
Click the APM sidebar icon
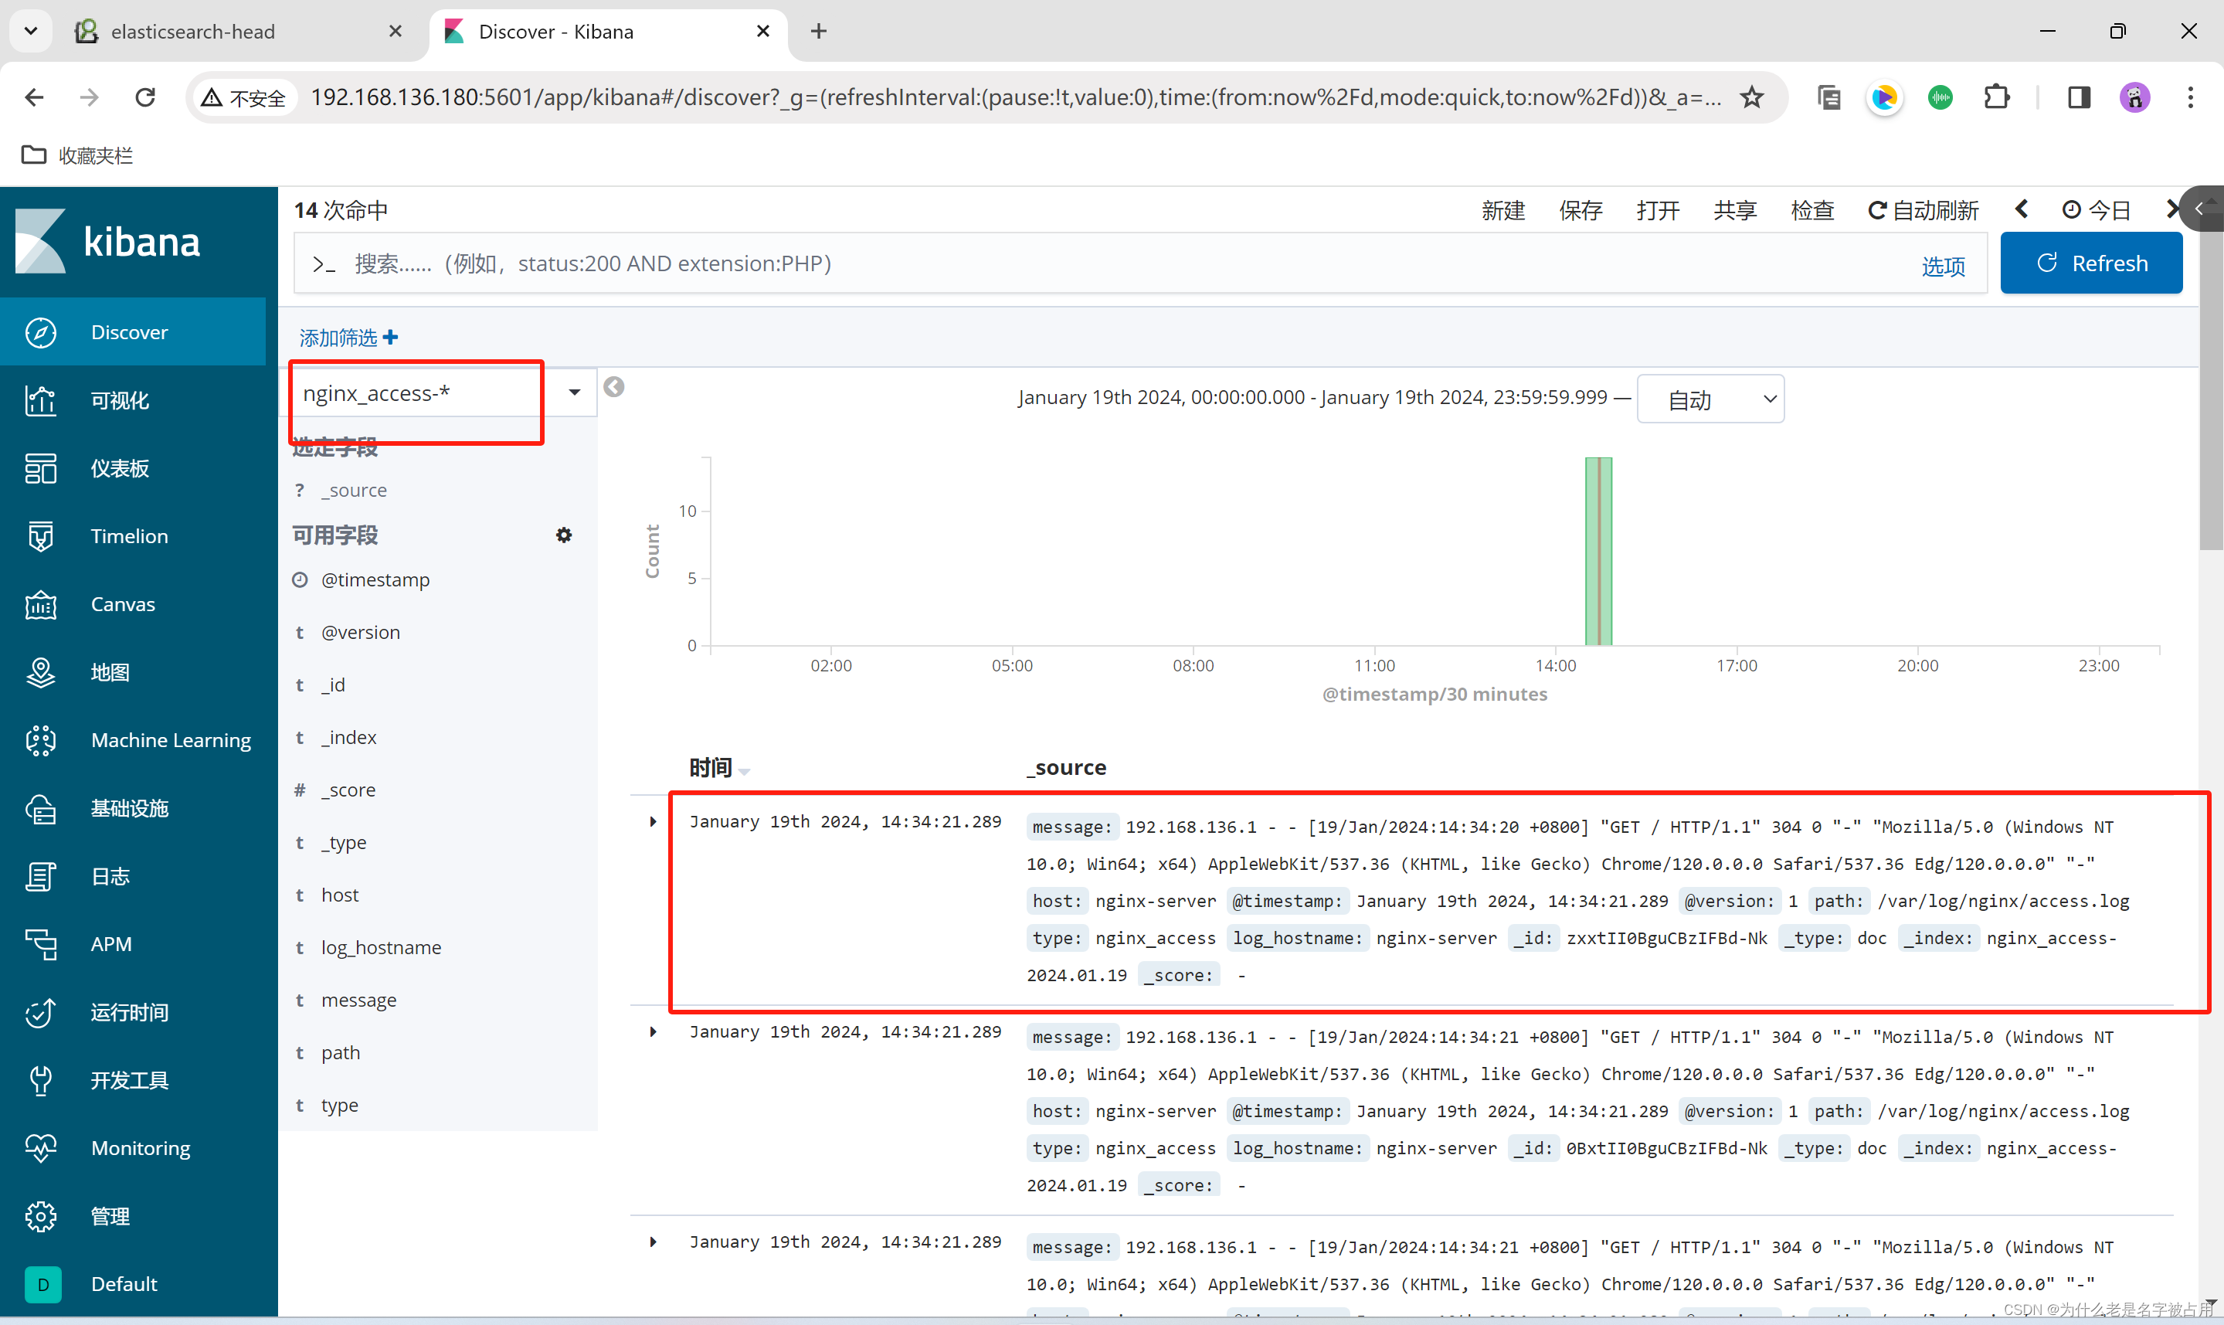(40, 944)
